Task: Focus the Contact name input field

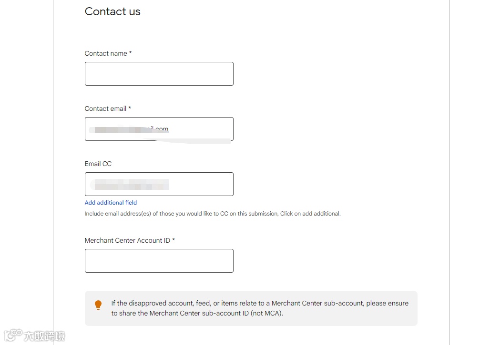Action: pyautogui.click(x=159, y=73)
